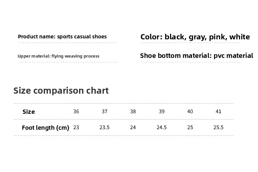Click the foot length value 25.5
Screen dimensions: 258x172
(x=218, y=127)
